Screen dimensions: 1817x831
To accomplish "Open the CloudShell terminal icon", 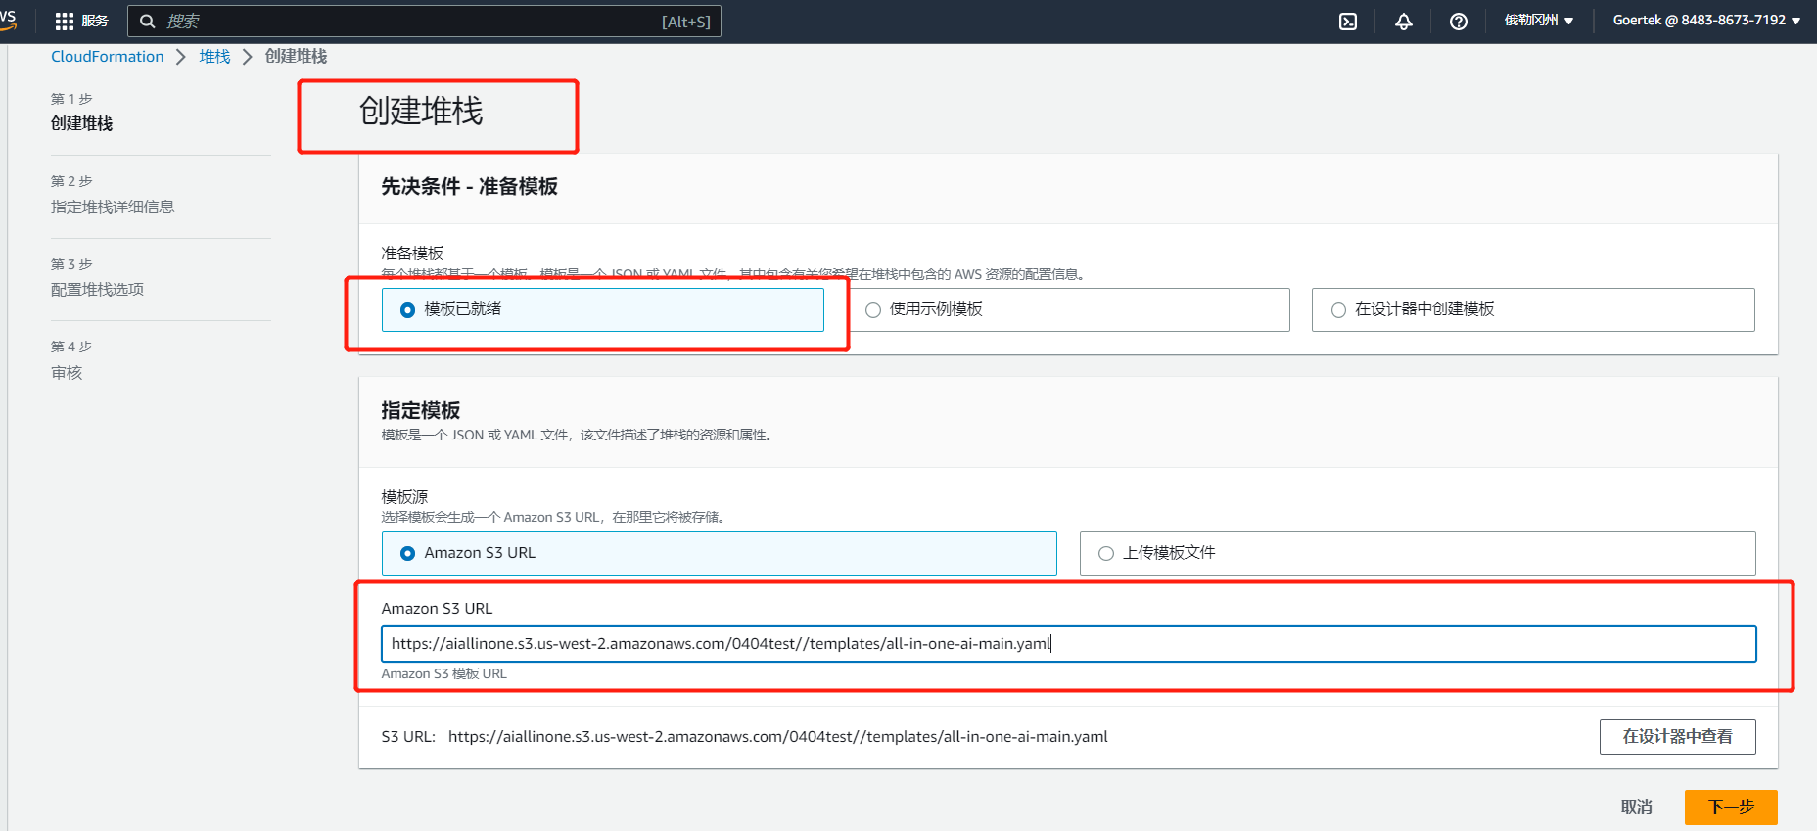I will [1348, 22].
